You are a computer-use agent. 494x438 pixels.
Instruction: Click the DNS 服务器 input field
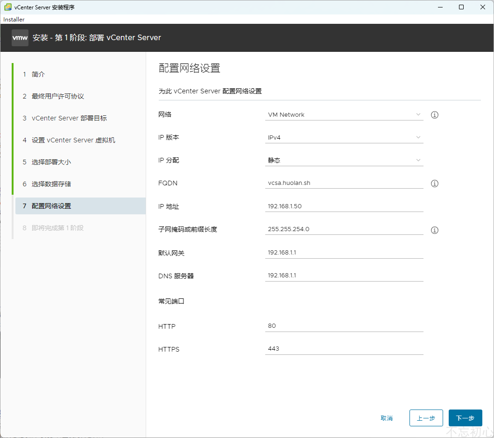tap(344, 276)
